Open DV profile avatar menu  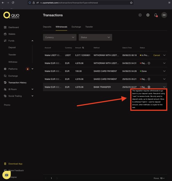(x=164, y=15)
